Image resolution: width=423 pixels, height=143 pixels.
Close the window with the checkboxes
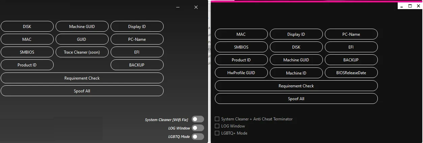[418, 6]
